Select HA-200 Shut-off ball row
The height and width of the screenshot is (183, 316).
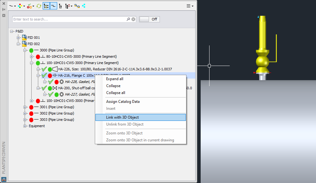tap(76, 88)
